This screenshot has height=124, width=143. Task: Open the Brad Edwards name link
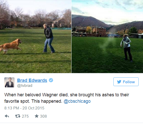pyautogui.click(x=32, y=80)
